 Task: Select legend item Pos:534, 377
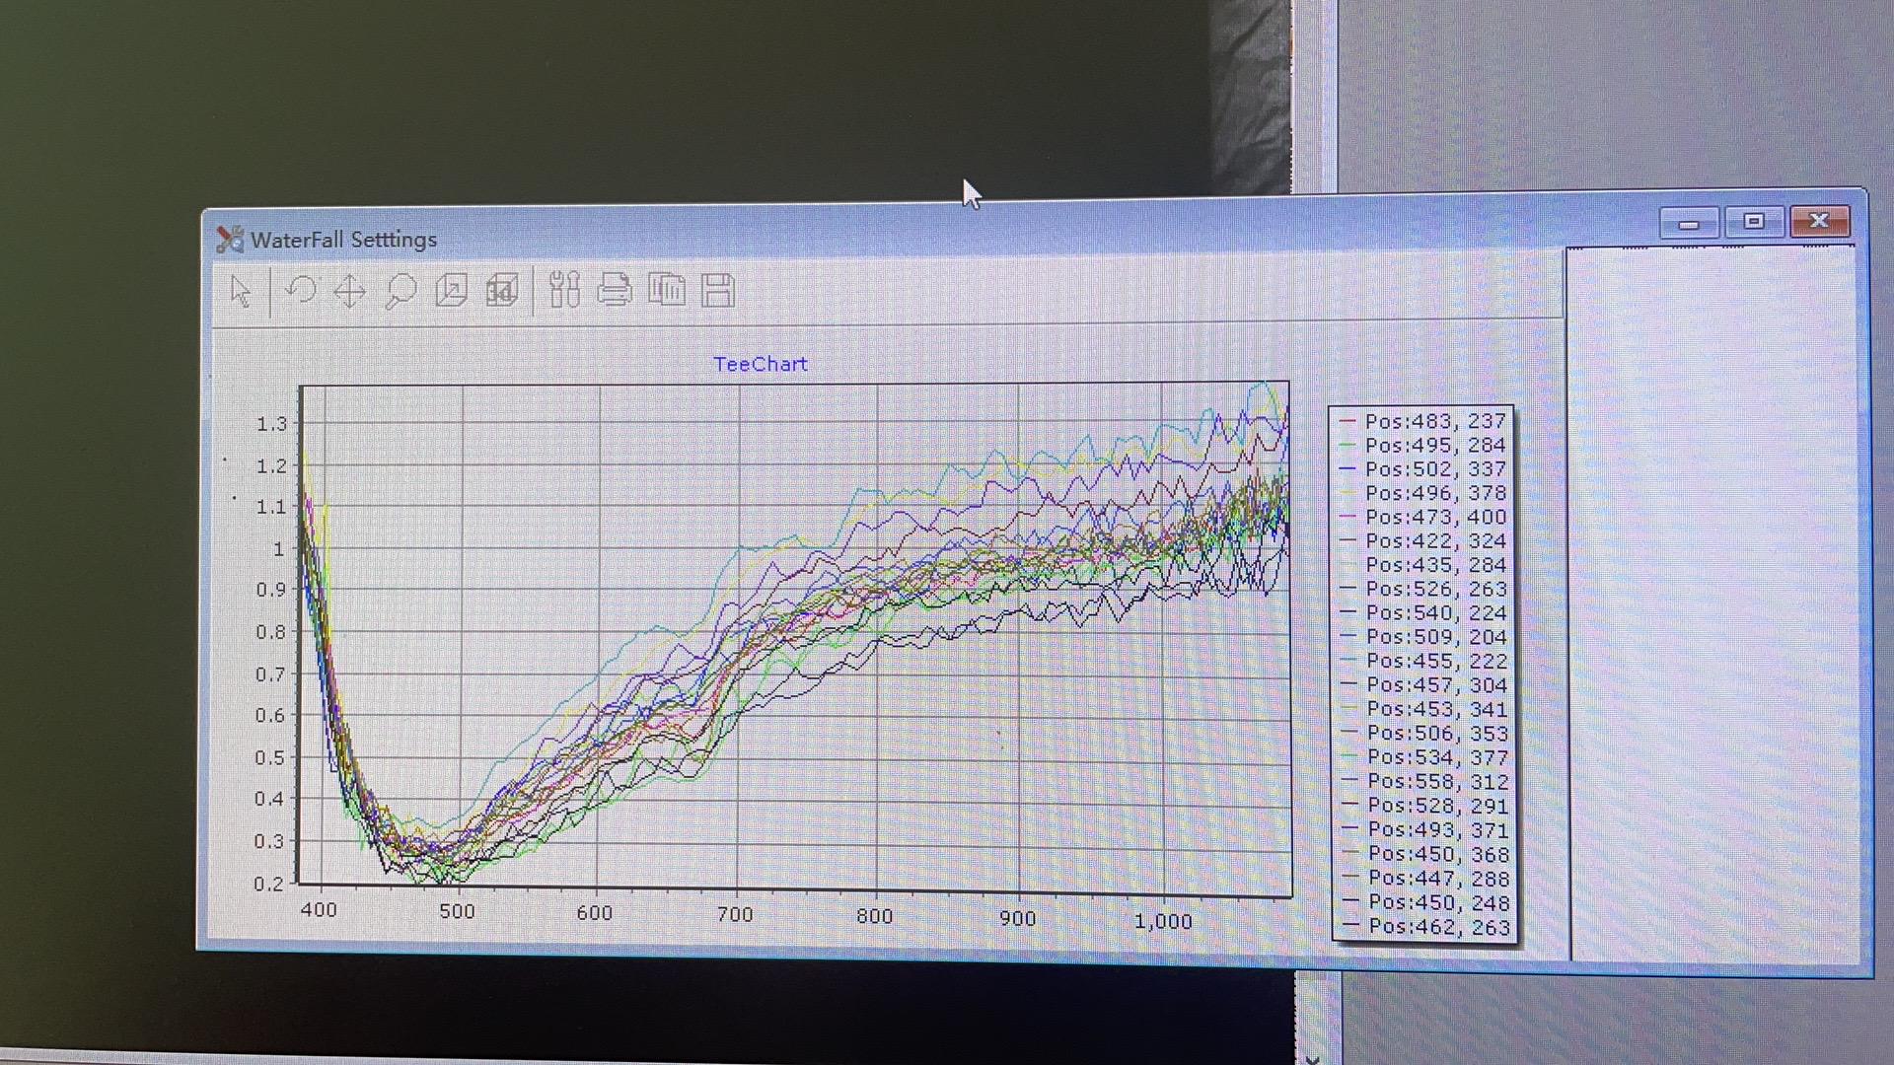[x=1436, y=757]
